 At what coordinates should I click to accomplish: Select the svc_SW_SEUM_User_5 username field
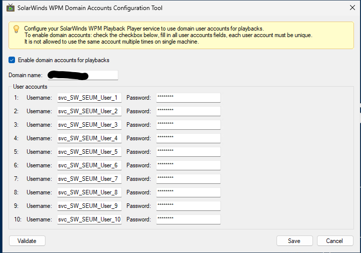[x=89, y=152]
